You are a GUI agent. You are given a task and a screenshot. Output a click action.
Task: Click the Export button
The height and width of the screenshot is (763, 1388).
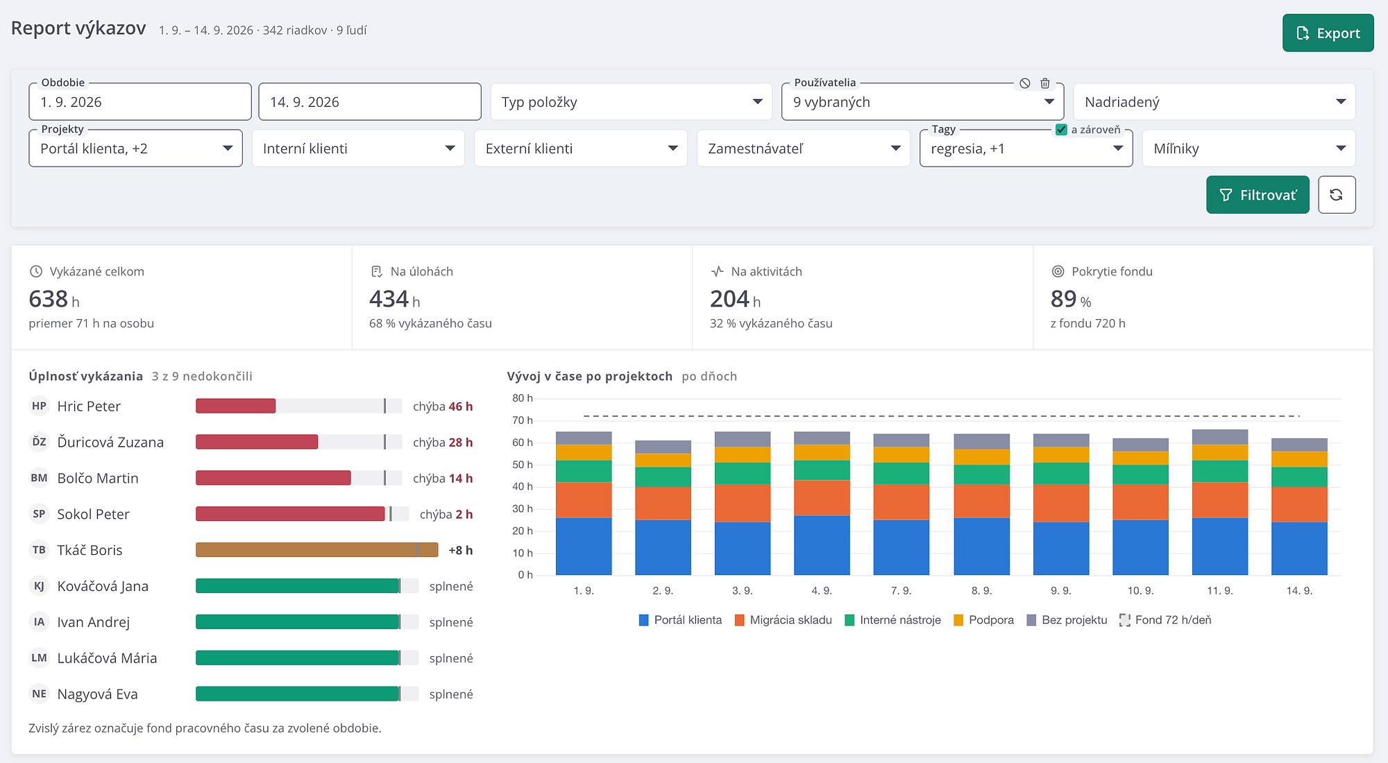(x=1328, y=33)
